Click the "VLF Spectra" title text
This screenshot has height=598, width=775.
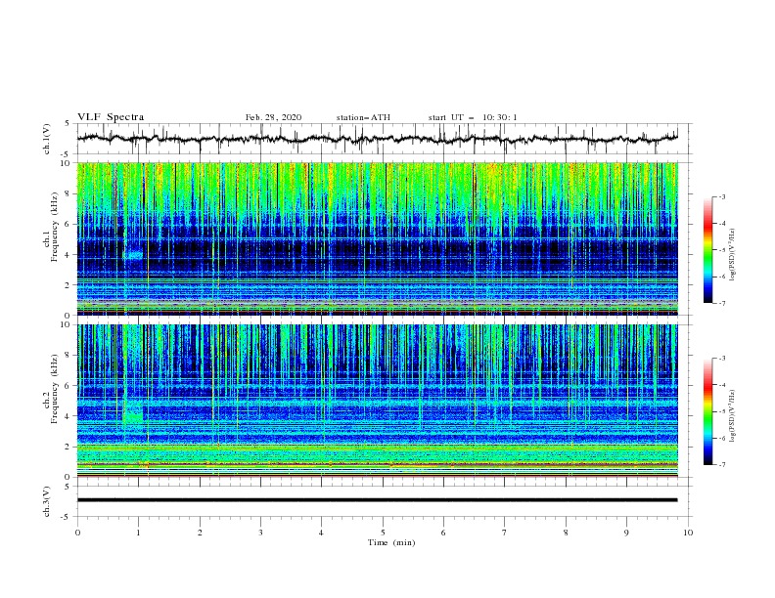[x=111, y=117]
